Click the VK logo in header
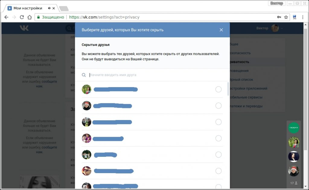 (x=24, y=28)
